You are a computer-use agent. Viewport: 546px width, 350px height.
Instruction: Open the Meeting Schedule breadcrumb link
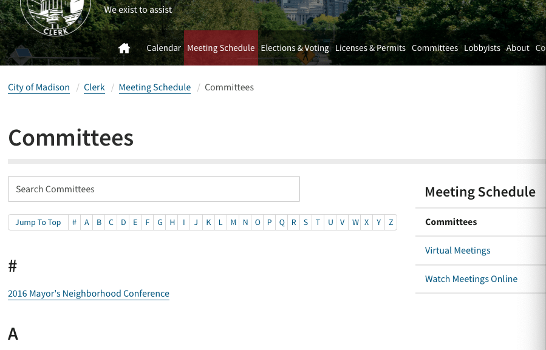155,87
